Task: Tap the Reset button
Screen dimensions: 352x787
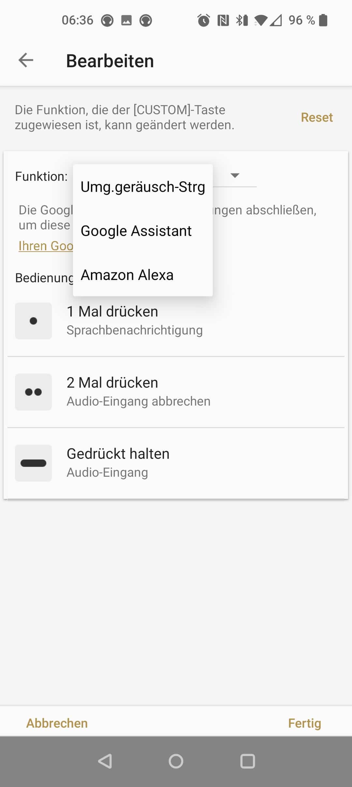Action: point(316,117)
